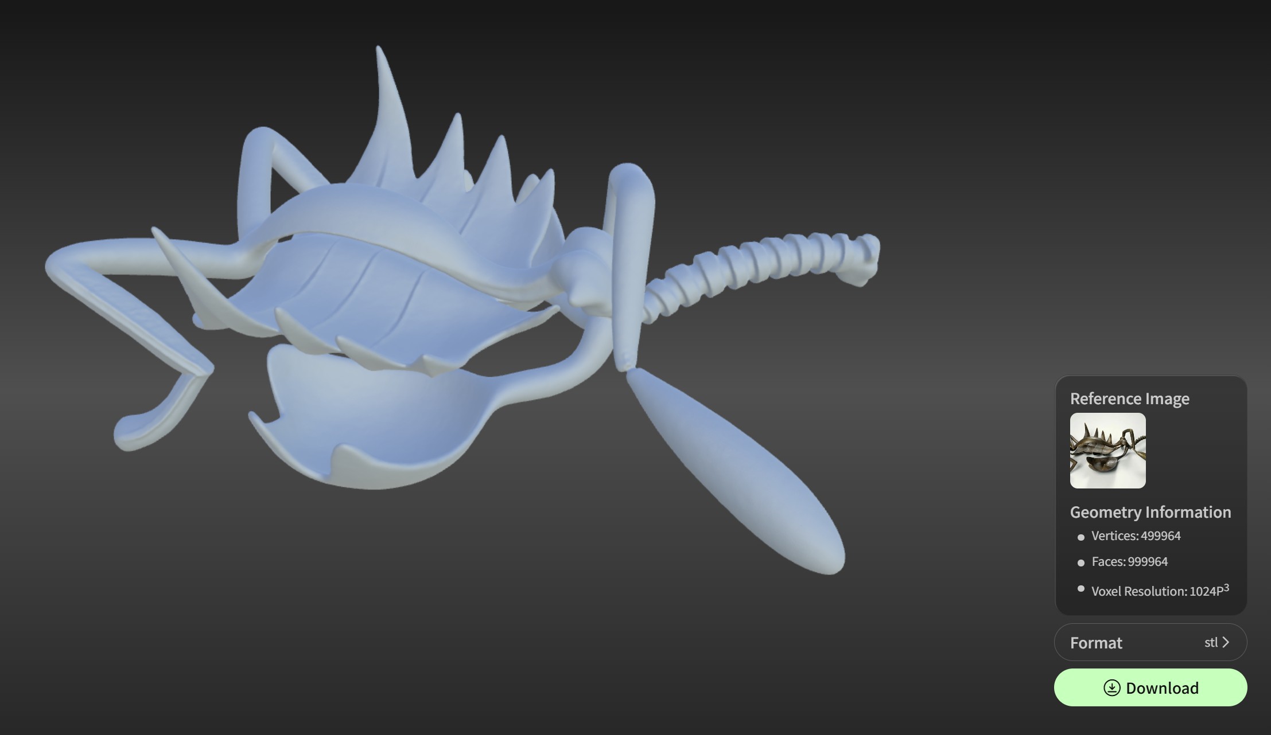1271x735 pixels.
Task: Select the Vertices: 499964 value
Action: point(1136,536)
